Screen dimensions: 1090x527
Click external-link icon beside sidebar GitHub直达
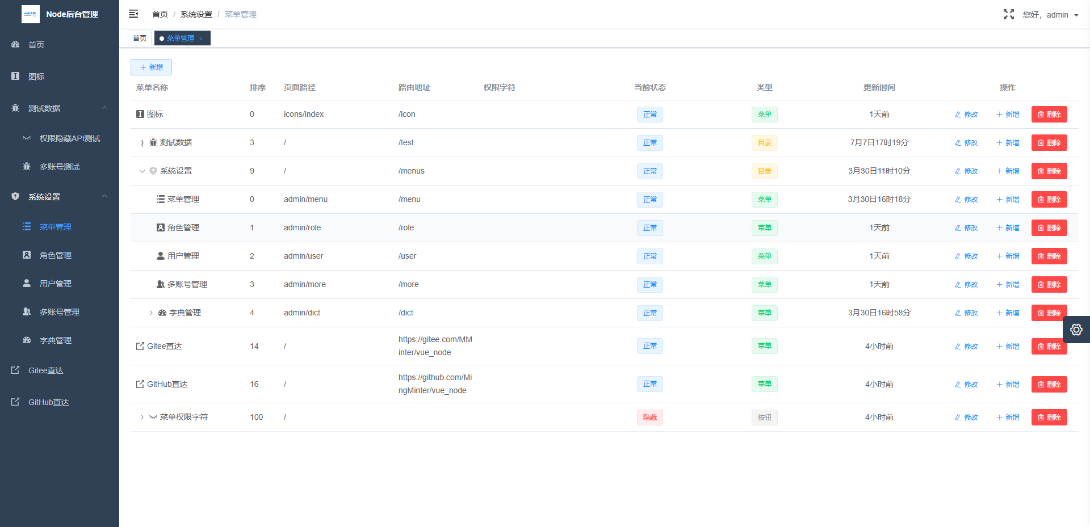click(x=15, y=402)
